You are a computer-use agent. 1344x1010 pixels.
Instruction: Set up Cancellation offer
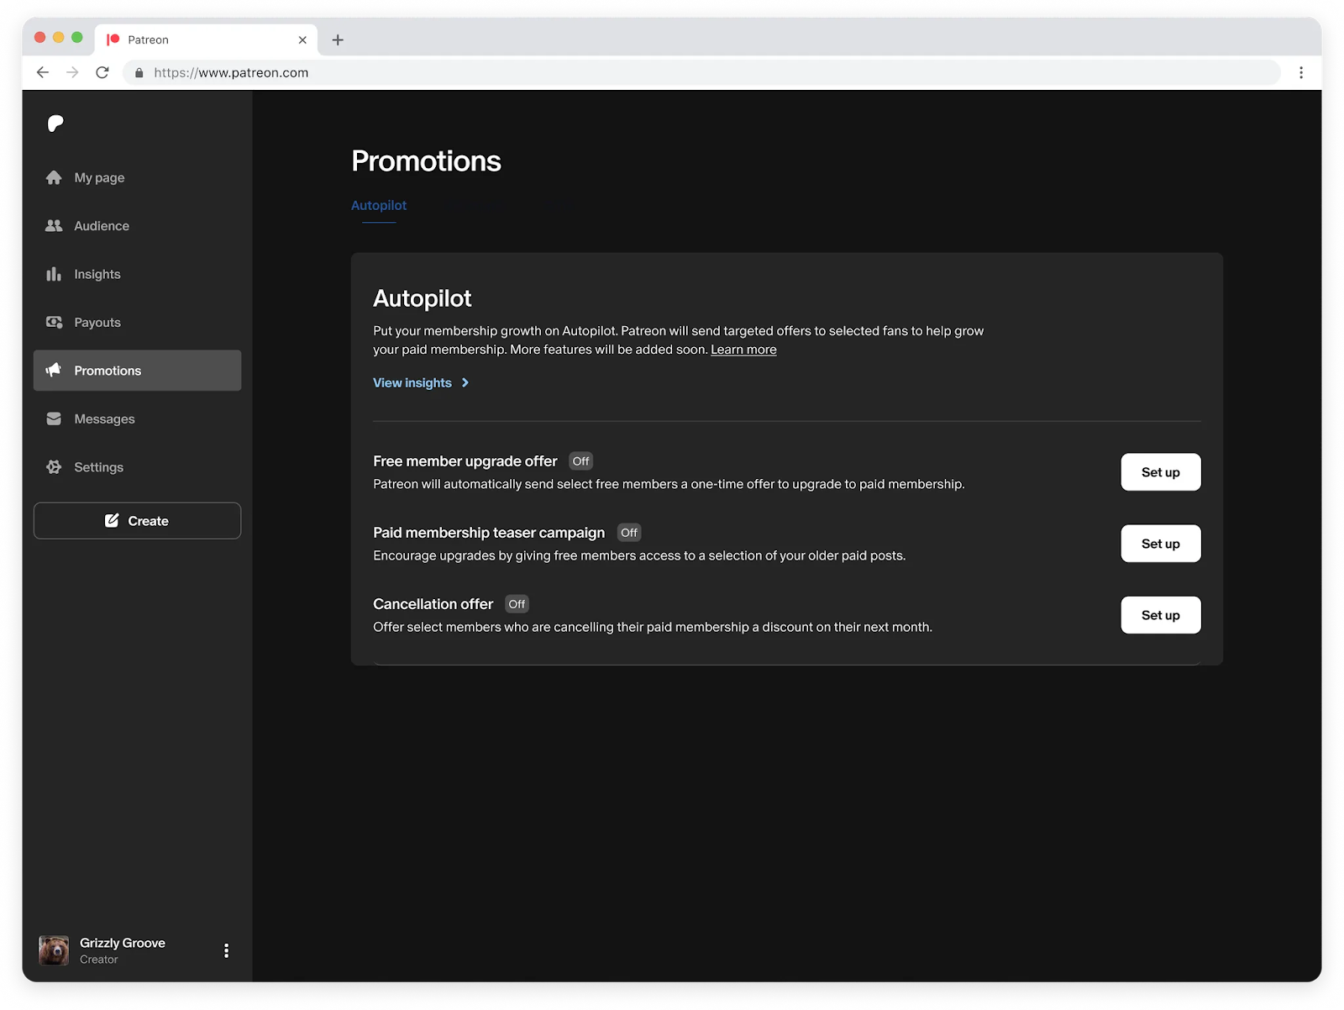pyautogui.click(x=1160, y=615)
